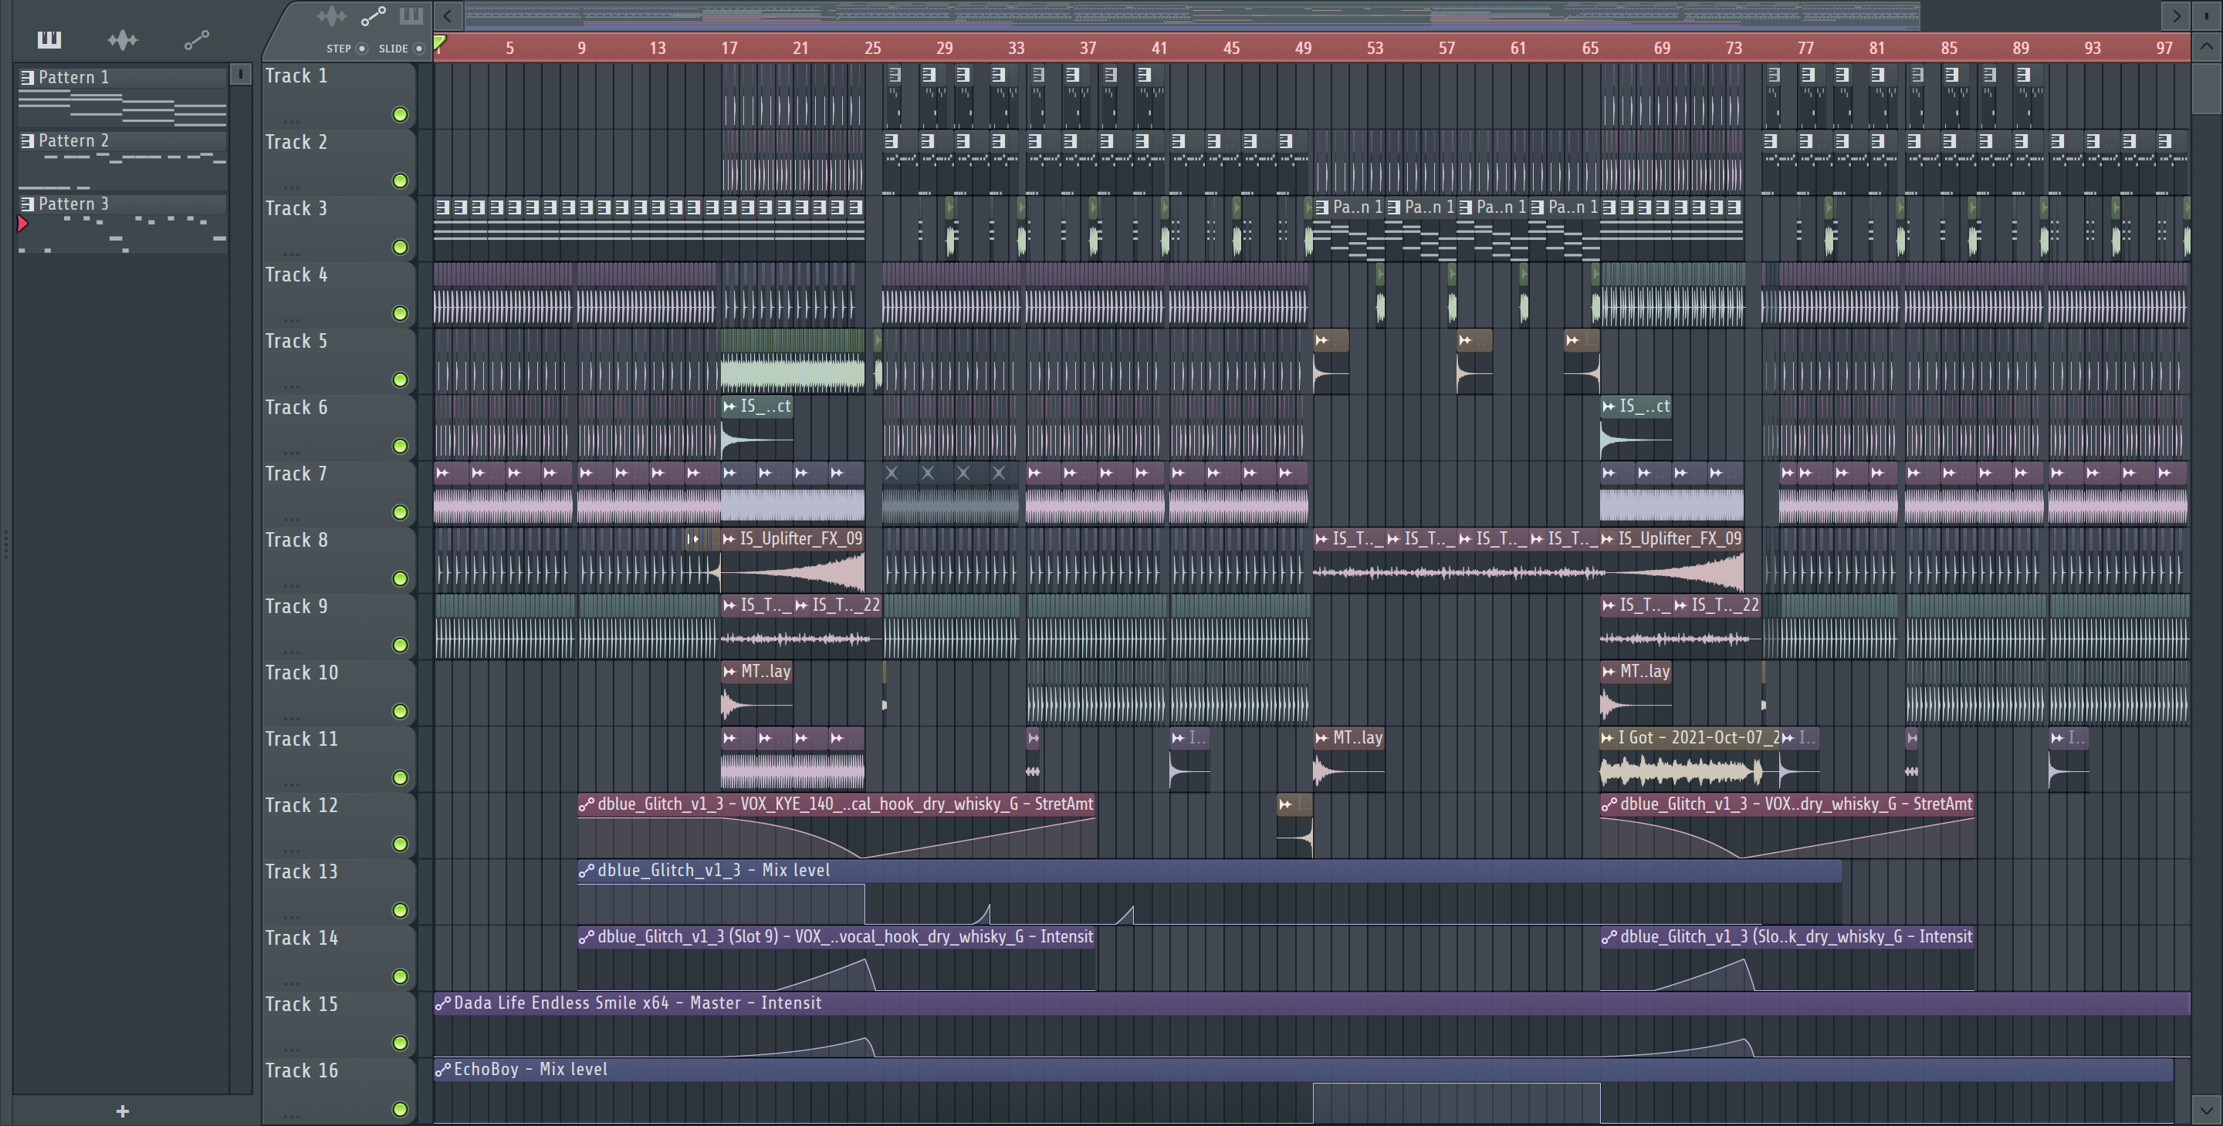The height and width of the screenshot is (1126, 2223).
Task: Mute Track 2 with green light
Action: coord(400,181)
